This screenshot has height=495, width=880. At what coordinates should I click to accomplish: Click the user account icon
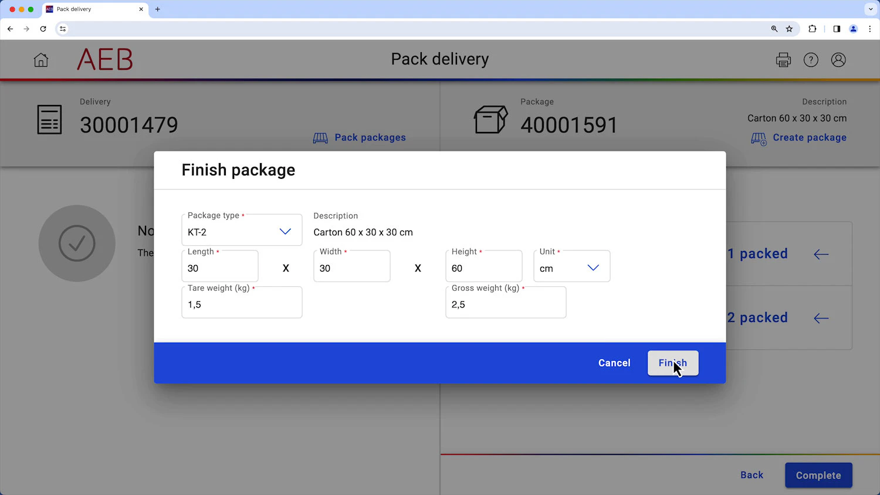(x=838, y=59)
